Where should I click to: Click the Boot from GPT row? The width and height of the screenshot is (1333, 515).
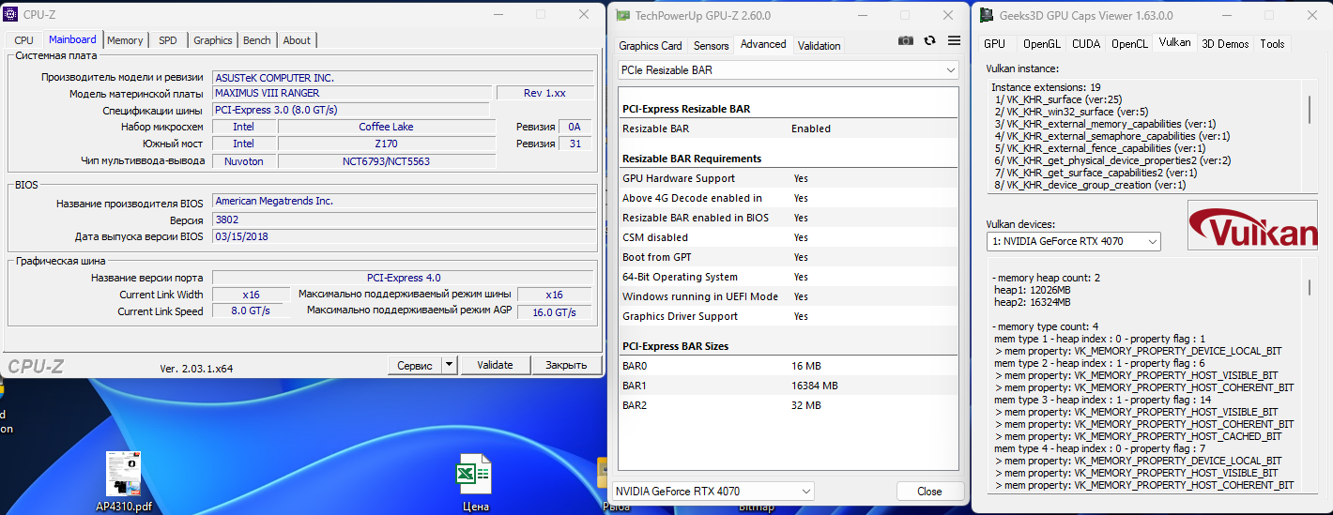[788, 257]
